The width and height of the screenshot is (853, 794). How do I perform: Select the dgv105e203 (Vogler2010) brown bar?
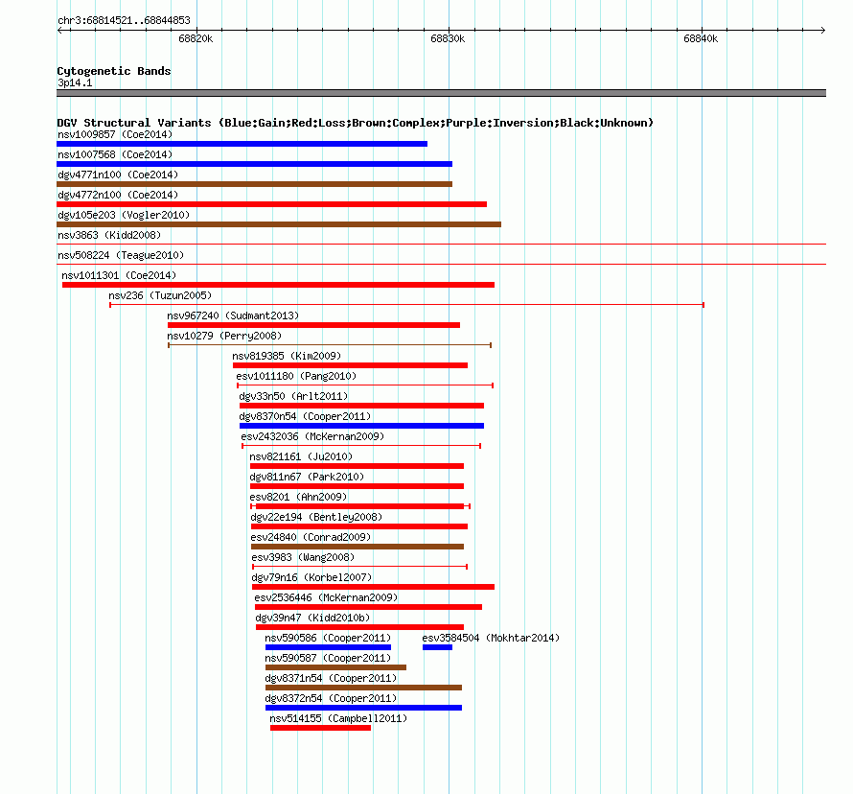point(279,224)
